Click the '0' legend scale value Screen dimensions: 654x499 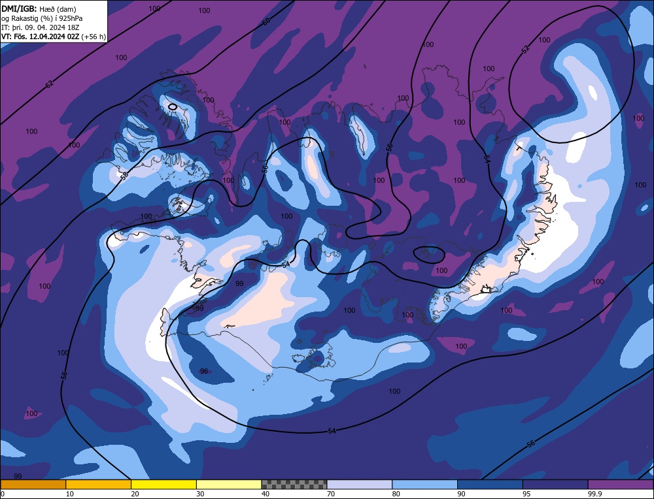pos(3,494)
